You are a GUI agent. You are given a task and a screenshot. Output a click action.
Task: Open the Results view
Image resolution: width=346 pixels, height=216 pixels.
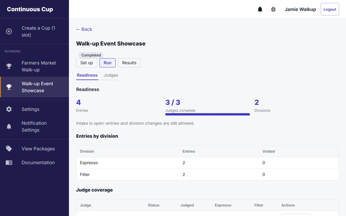(x=129, y=63)
